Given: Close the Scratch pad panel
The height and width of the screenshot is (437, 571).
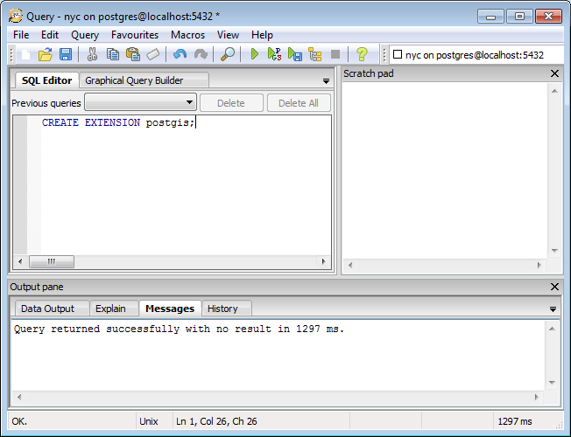Looking at the screenshot, I should point(554,73).
